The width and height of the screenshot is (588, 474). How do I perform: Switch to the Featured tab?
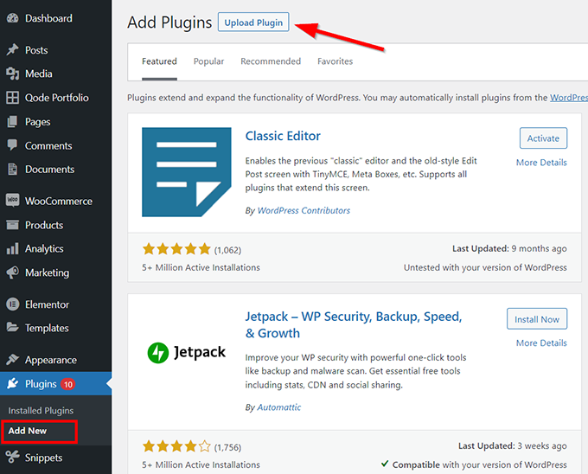tap(159, 61)
